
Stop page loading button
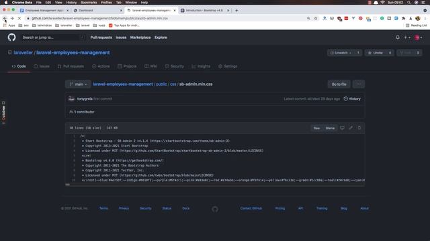[19, 18]
